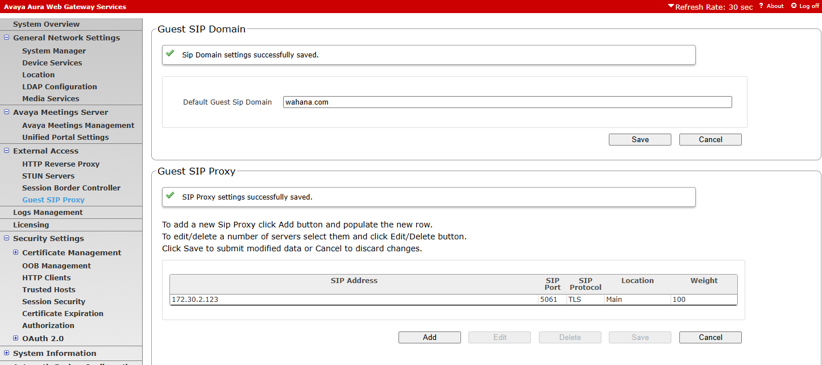Click the About help icon
The width and height of the screenshot is (822, 365).
(761, 6)
